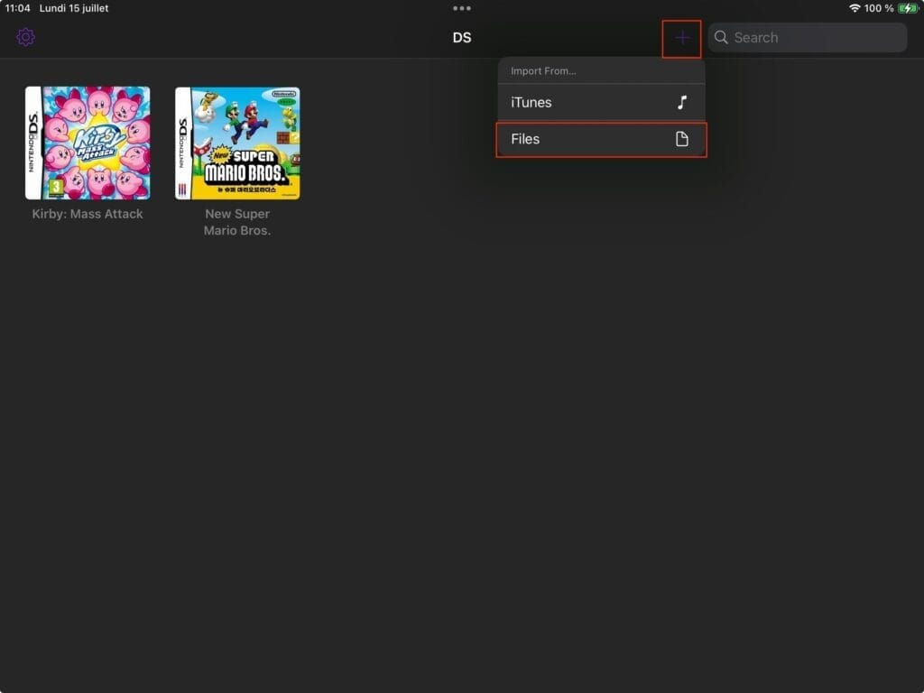This screenshot has width=924, height=693.
Task: Tap the magnifying glass search icon
Action: 721,38
